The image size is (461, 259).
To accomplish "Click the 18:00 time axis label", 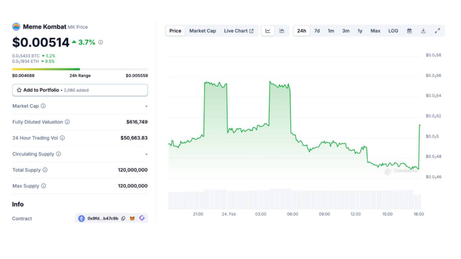I will (419, 214).
